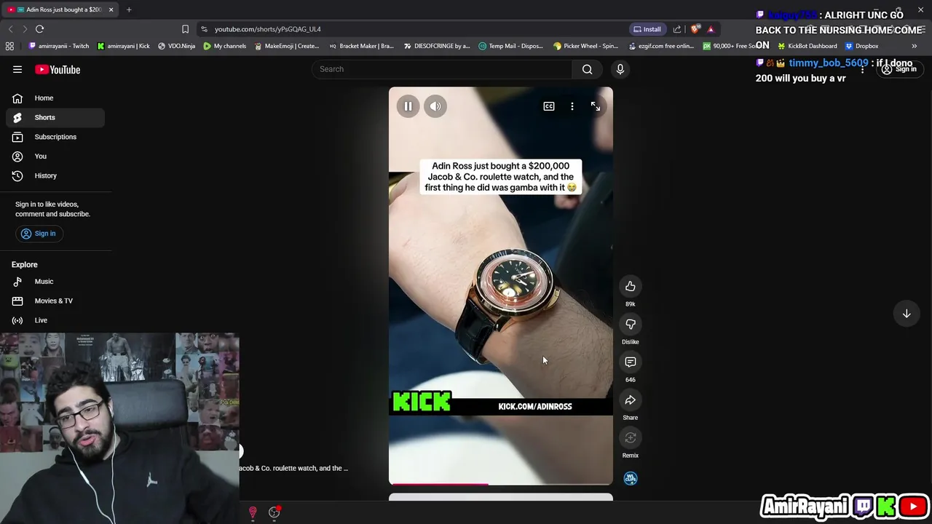Like the Short with thumbs up
This screenshot has height=524, width=932.
tap(631, 286)
